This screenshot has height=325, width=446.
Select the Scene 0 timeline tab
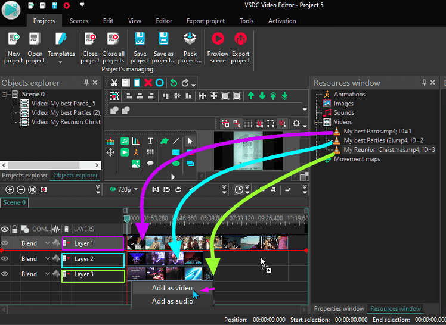14,202
